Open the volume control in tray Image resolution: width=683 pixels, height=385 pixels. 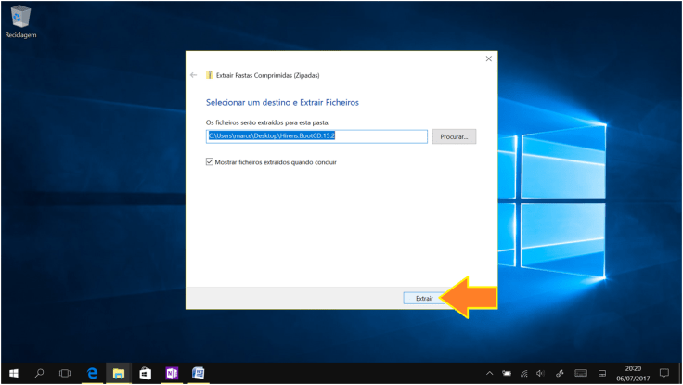coord(540,373)
